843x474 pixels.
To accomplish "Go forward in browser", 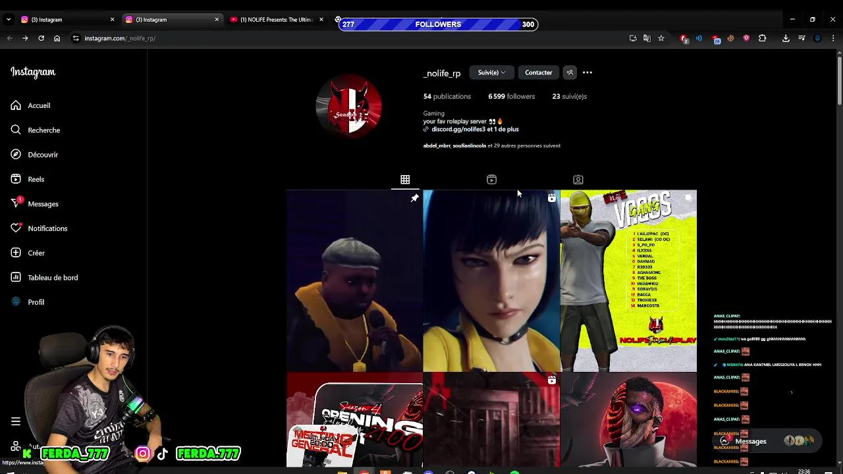I will (x=25, y=38).
